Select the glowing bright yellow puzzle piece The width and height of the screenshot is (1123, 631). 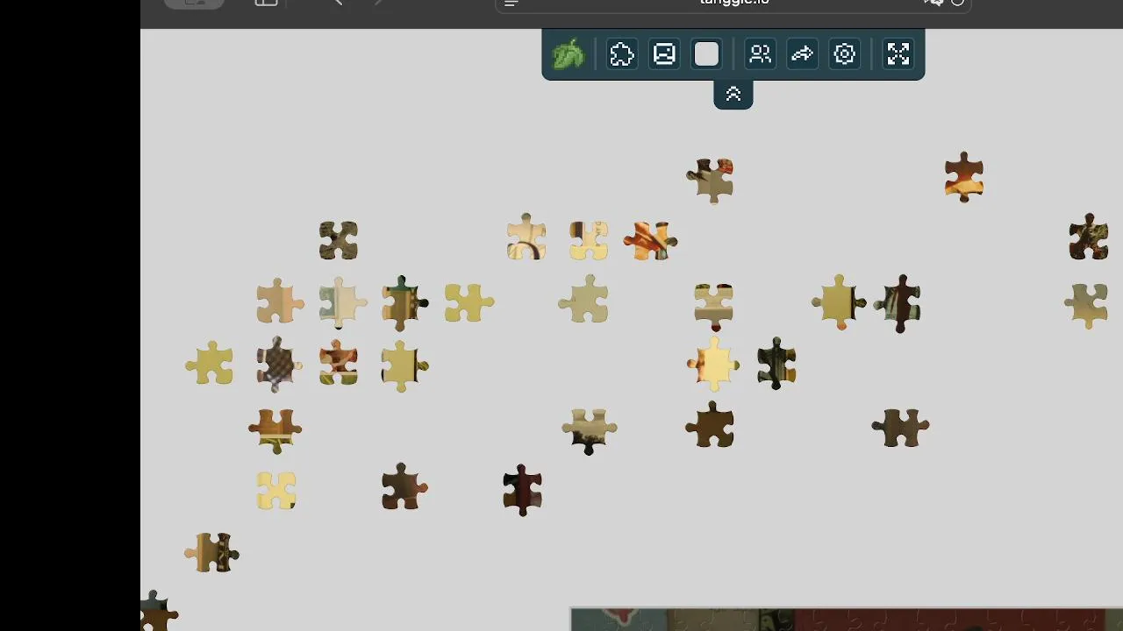[713, 363]
